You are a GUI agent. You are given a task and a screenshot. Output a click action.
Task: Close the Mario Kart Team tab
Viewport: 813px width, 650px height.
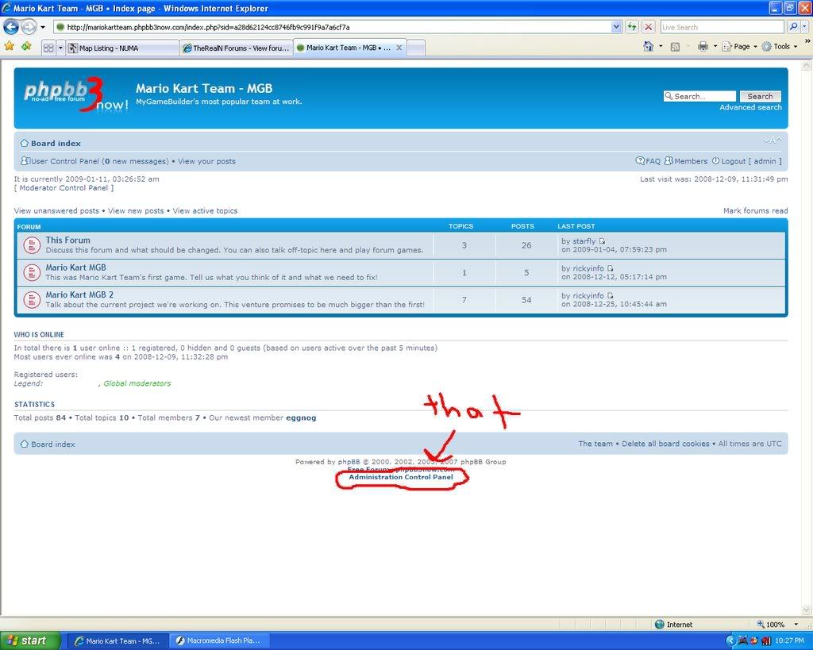(399, 48)
